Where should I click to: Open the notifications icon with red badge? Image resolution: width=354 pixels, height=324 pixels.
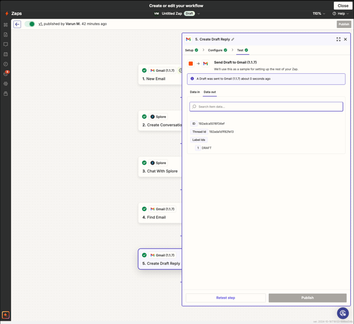(x=6, y=73)
